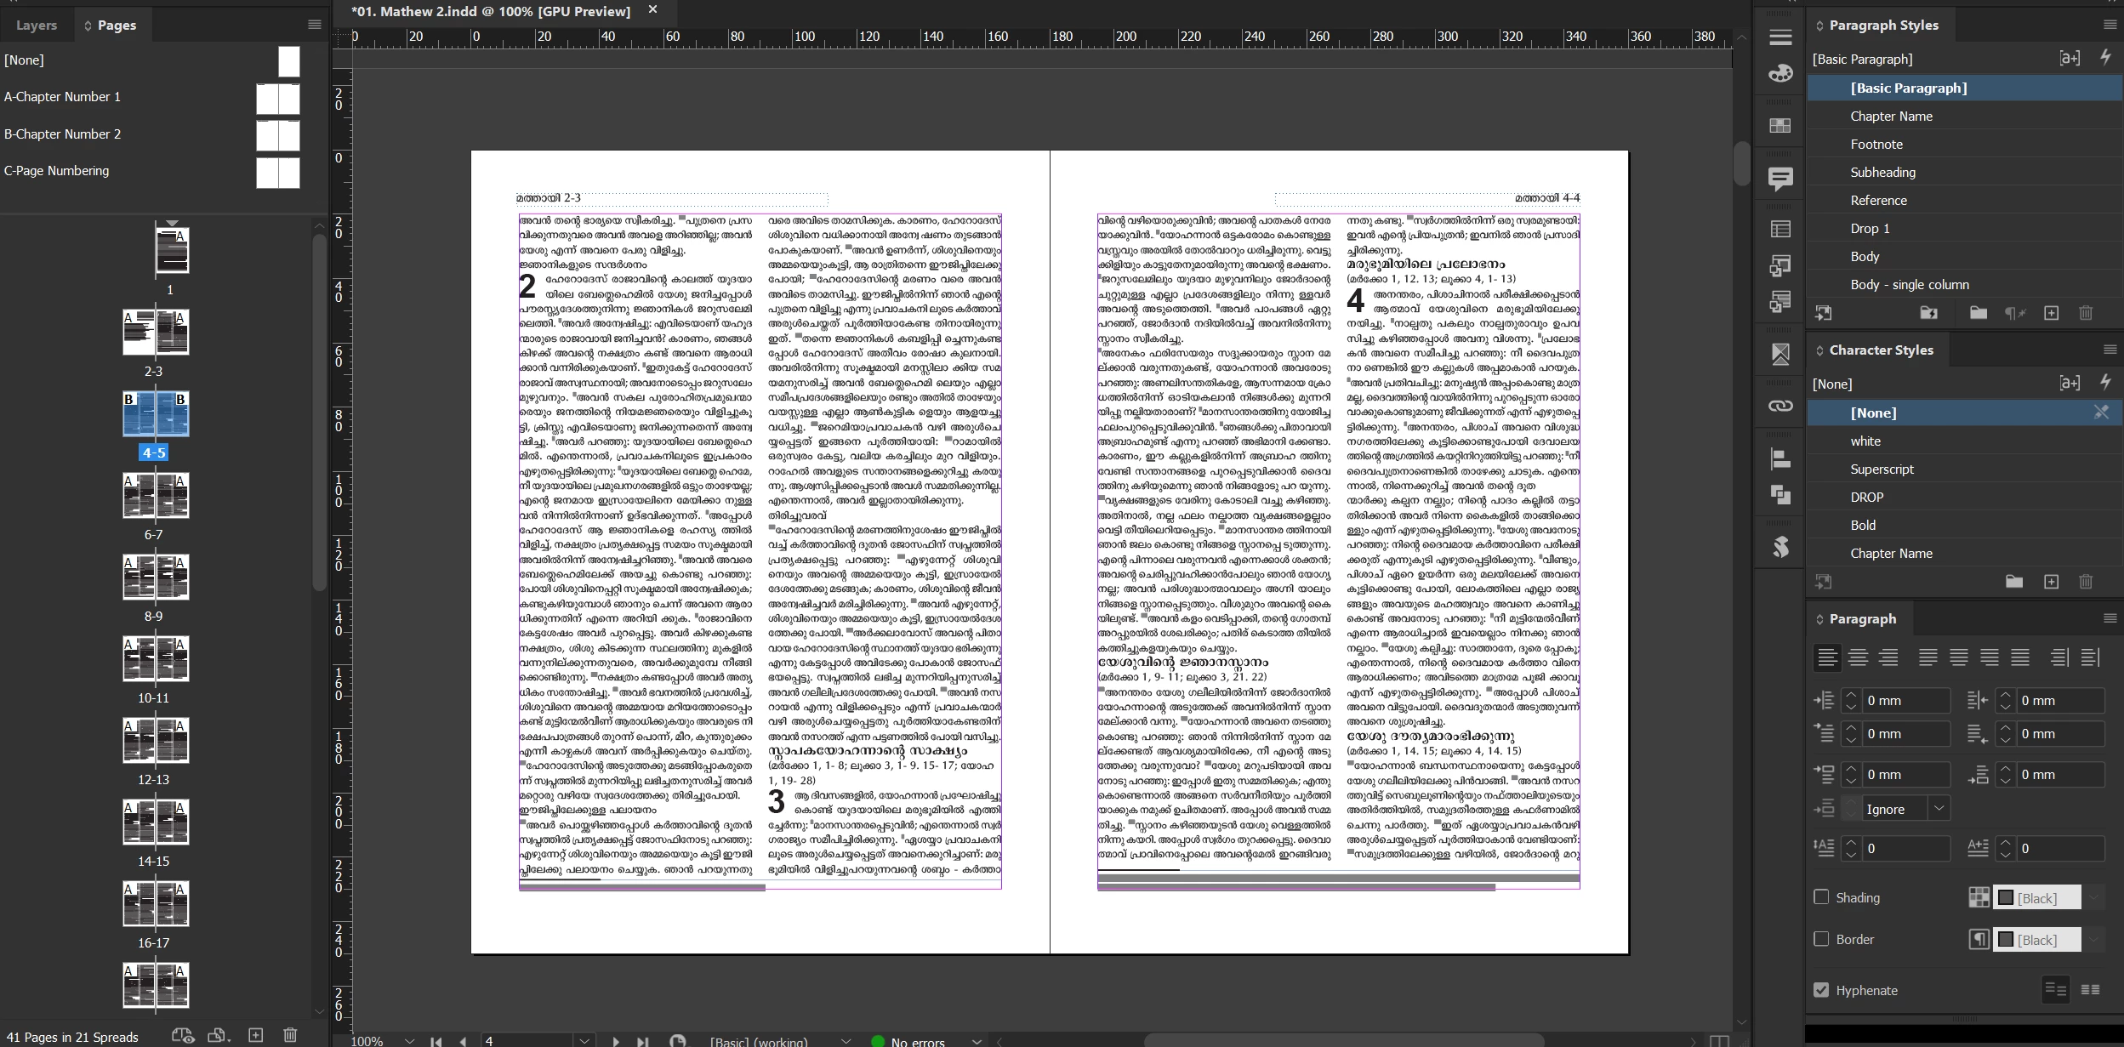Enable the Border checkbox

(x=1821, y=939)
